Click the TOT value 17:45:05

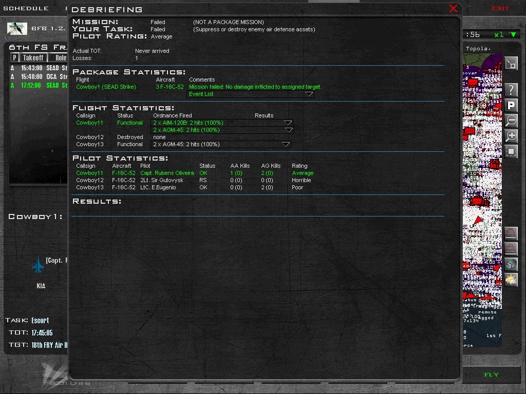(x=42, y=332)
